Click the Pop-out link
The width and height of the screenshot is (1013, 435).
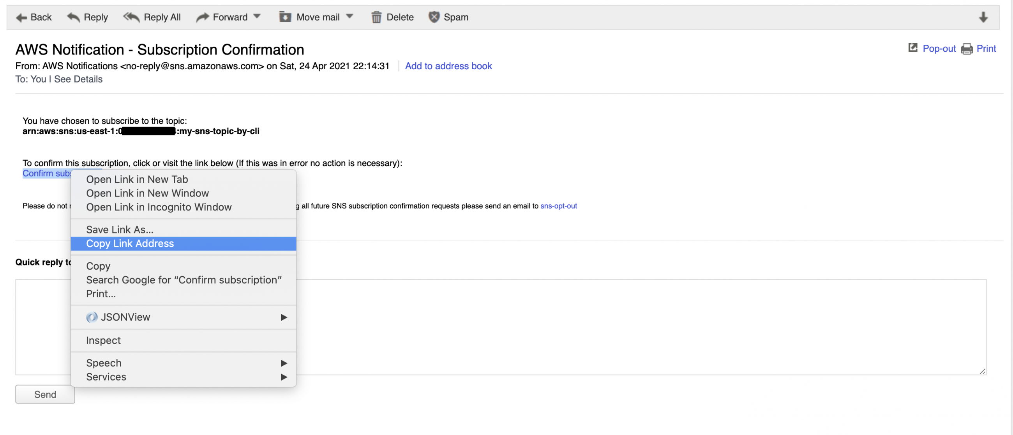pos(939,49)
